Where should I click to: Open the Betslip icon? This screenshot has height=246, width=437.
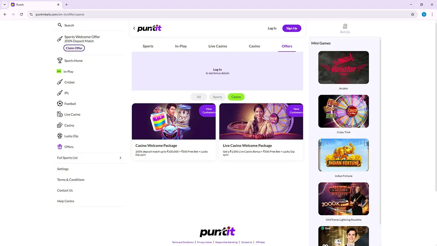point(345,26)
